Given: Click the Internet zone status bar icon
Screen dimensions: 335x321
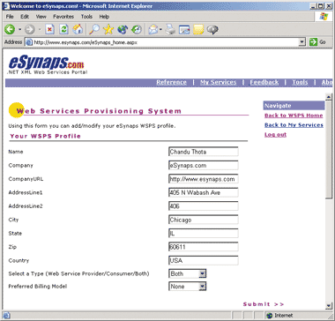Looking at the screenshot, I should click(269, 316).
